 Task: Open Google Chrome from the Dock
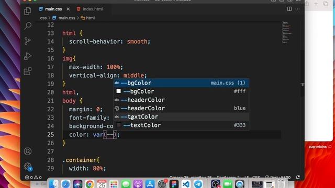[x=90, y=184]
